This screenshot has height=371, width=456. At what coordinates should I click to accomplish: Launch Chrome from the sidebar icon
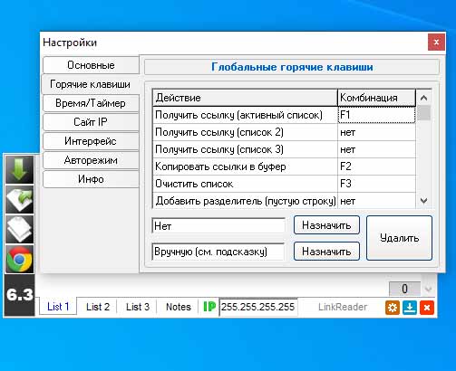pyautogui.click(x=19, y=259)
